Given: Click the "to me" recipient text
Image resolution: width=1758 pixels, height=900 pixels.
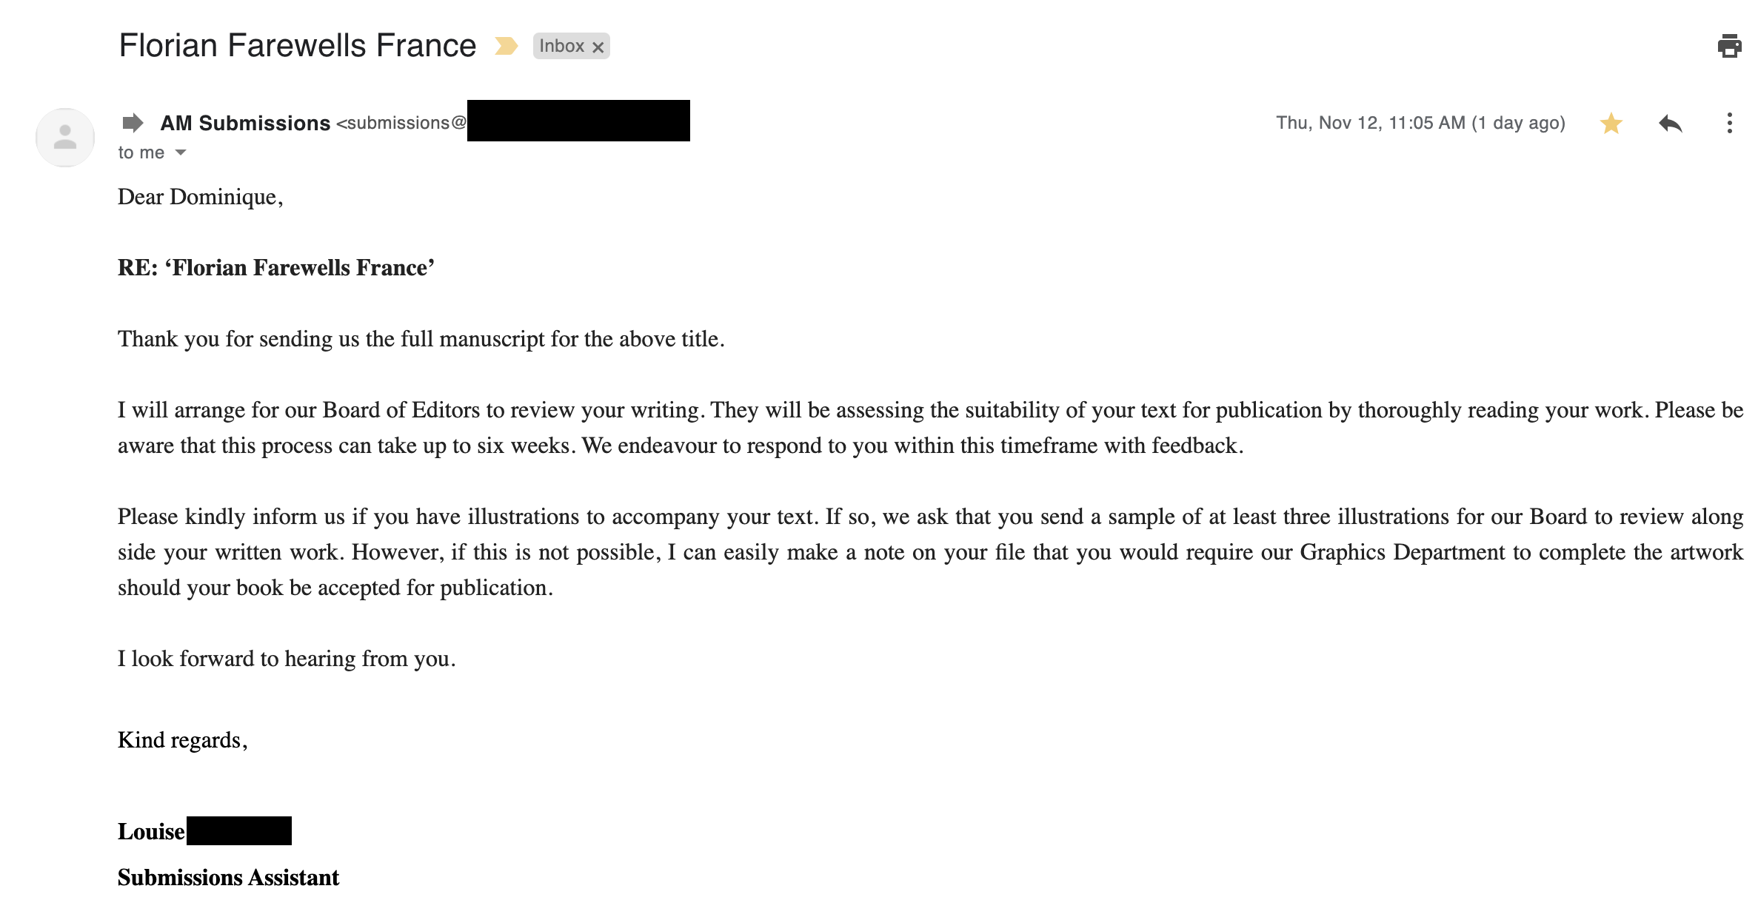Looking at the screenshot, I should coord(141,152).
